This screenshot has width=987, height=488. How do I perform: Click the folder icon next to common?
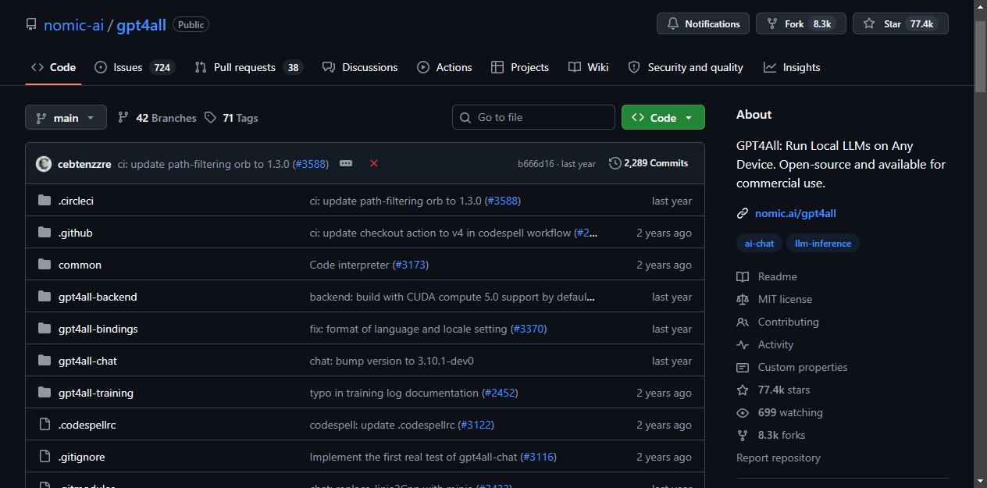pos(45,265)
